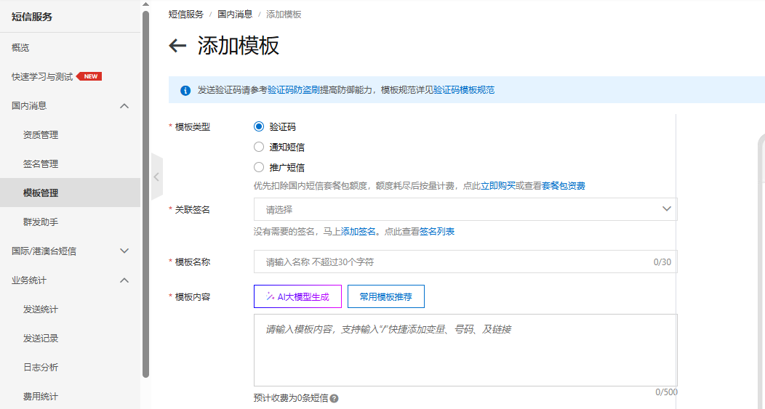Open the 验证码防盗刷 link

click(x=294, y=89)
